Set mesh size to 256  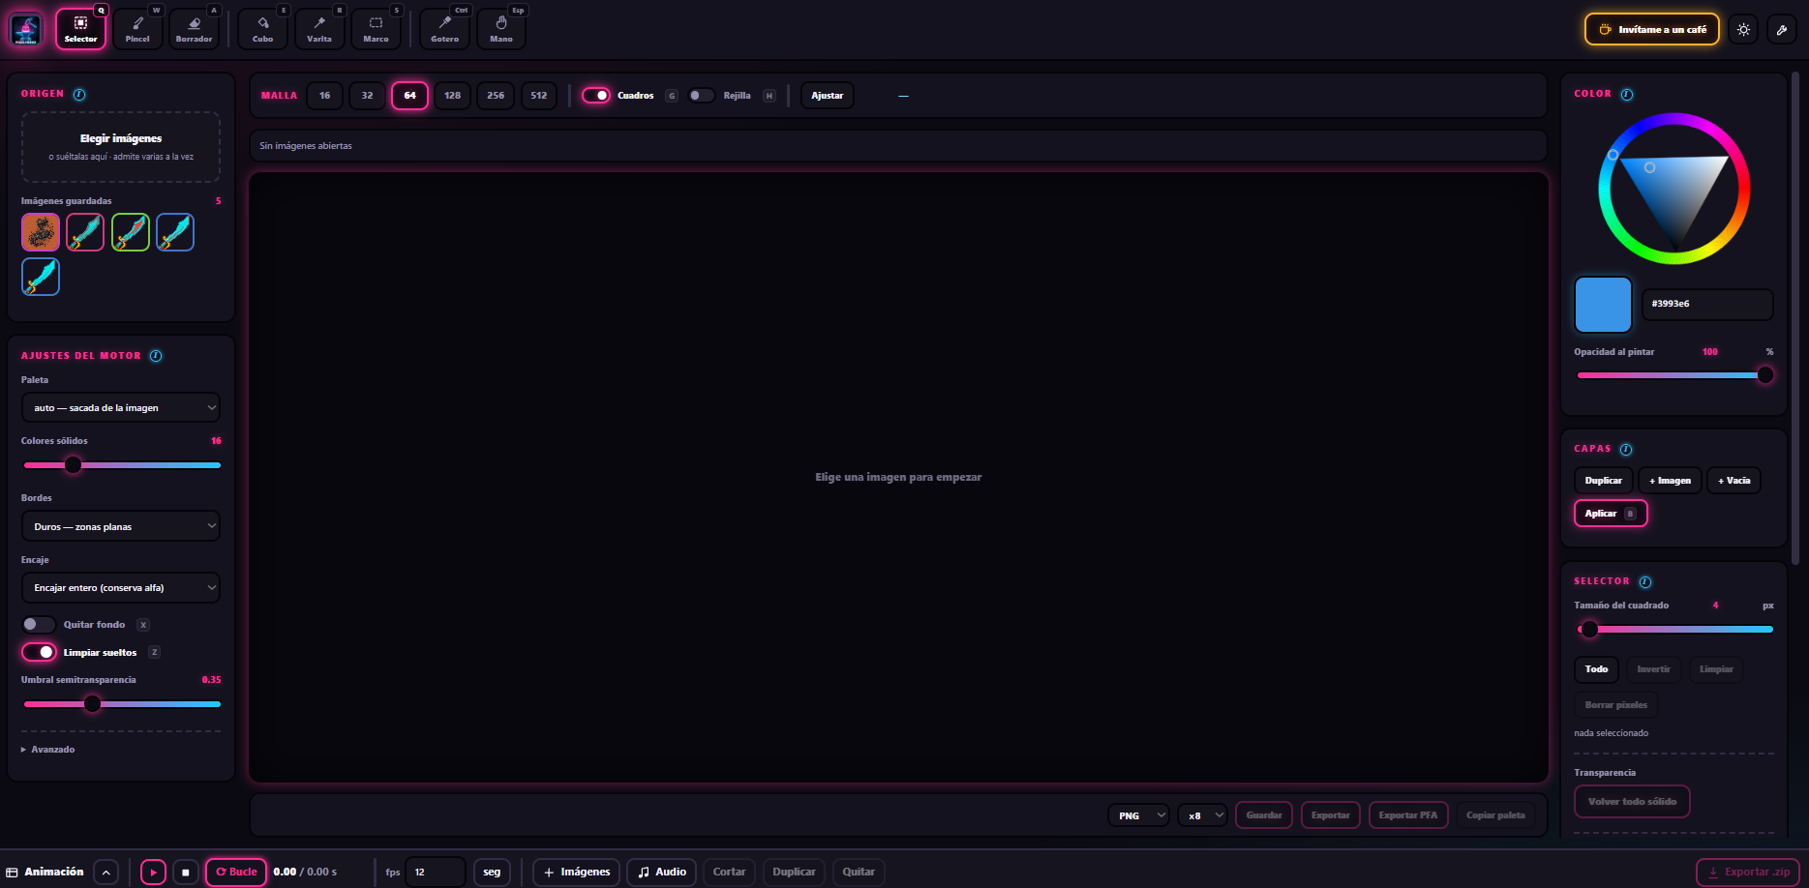tap(496, 95)
